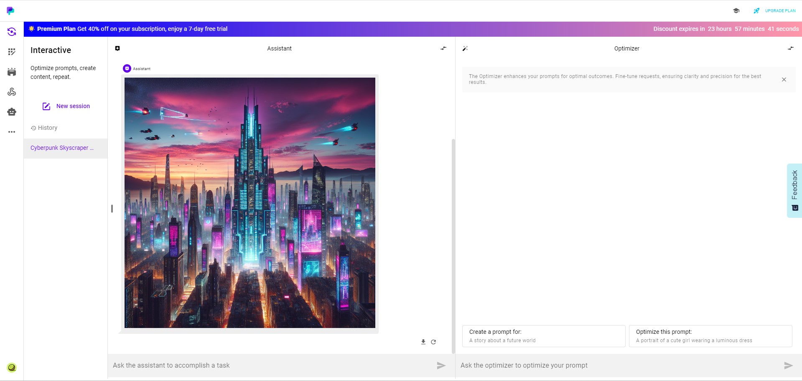Click the PromptPerfect logo icon
Viewport: 802px width, 381px height.
(10, 10)
